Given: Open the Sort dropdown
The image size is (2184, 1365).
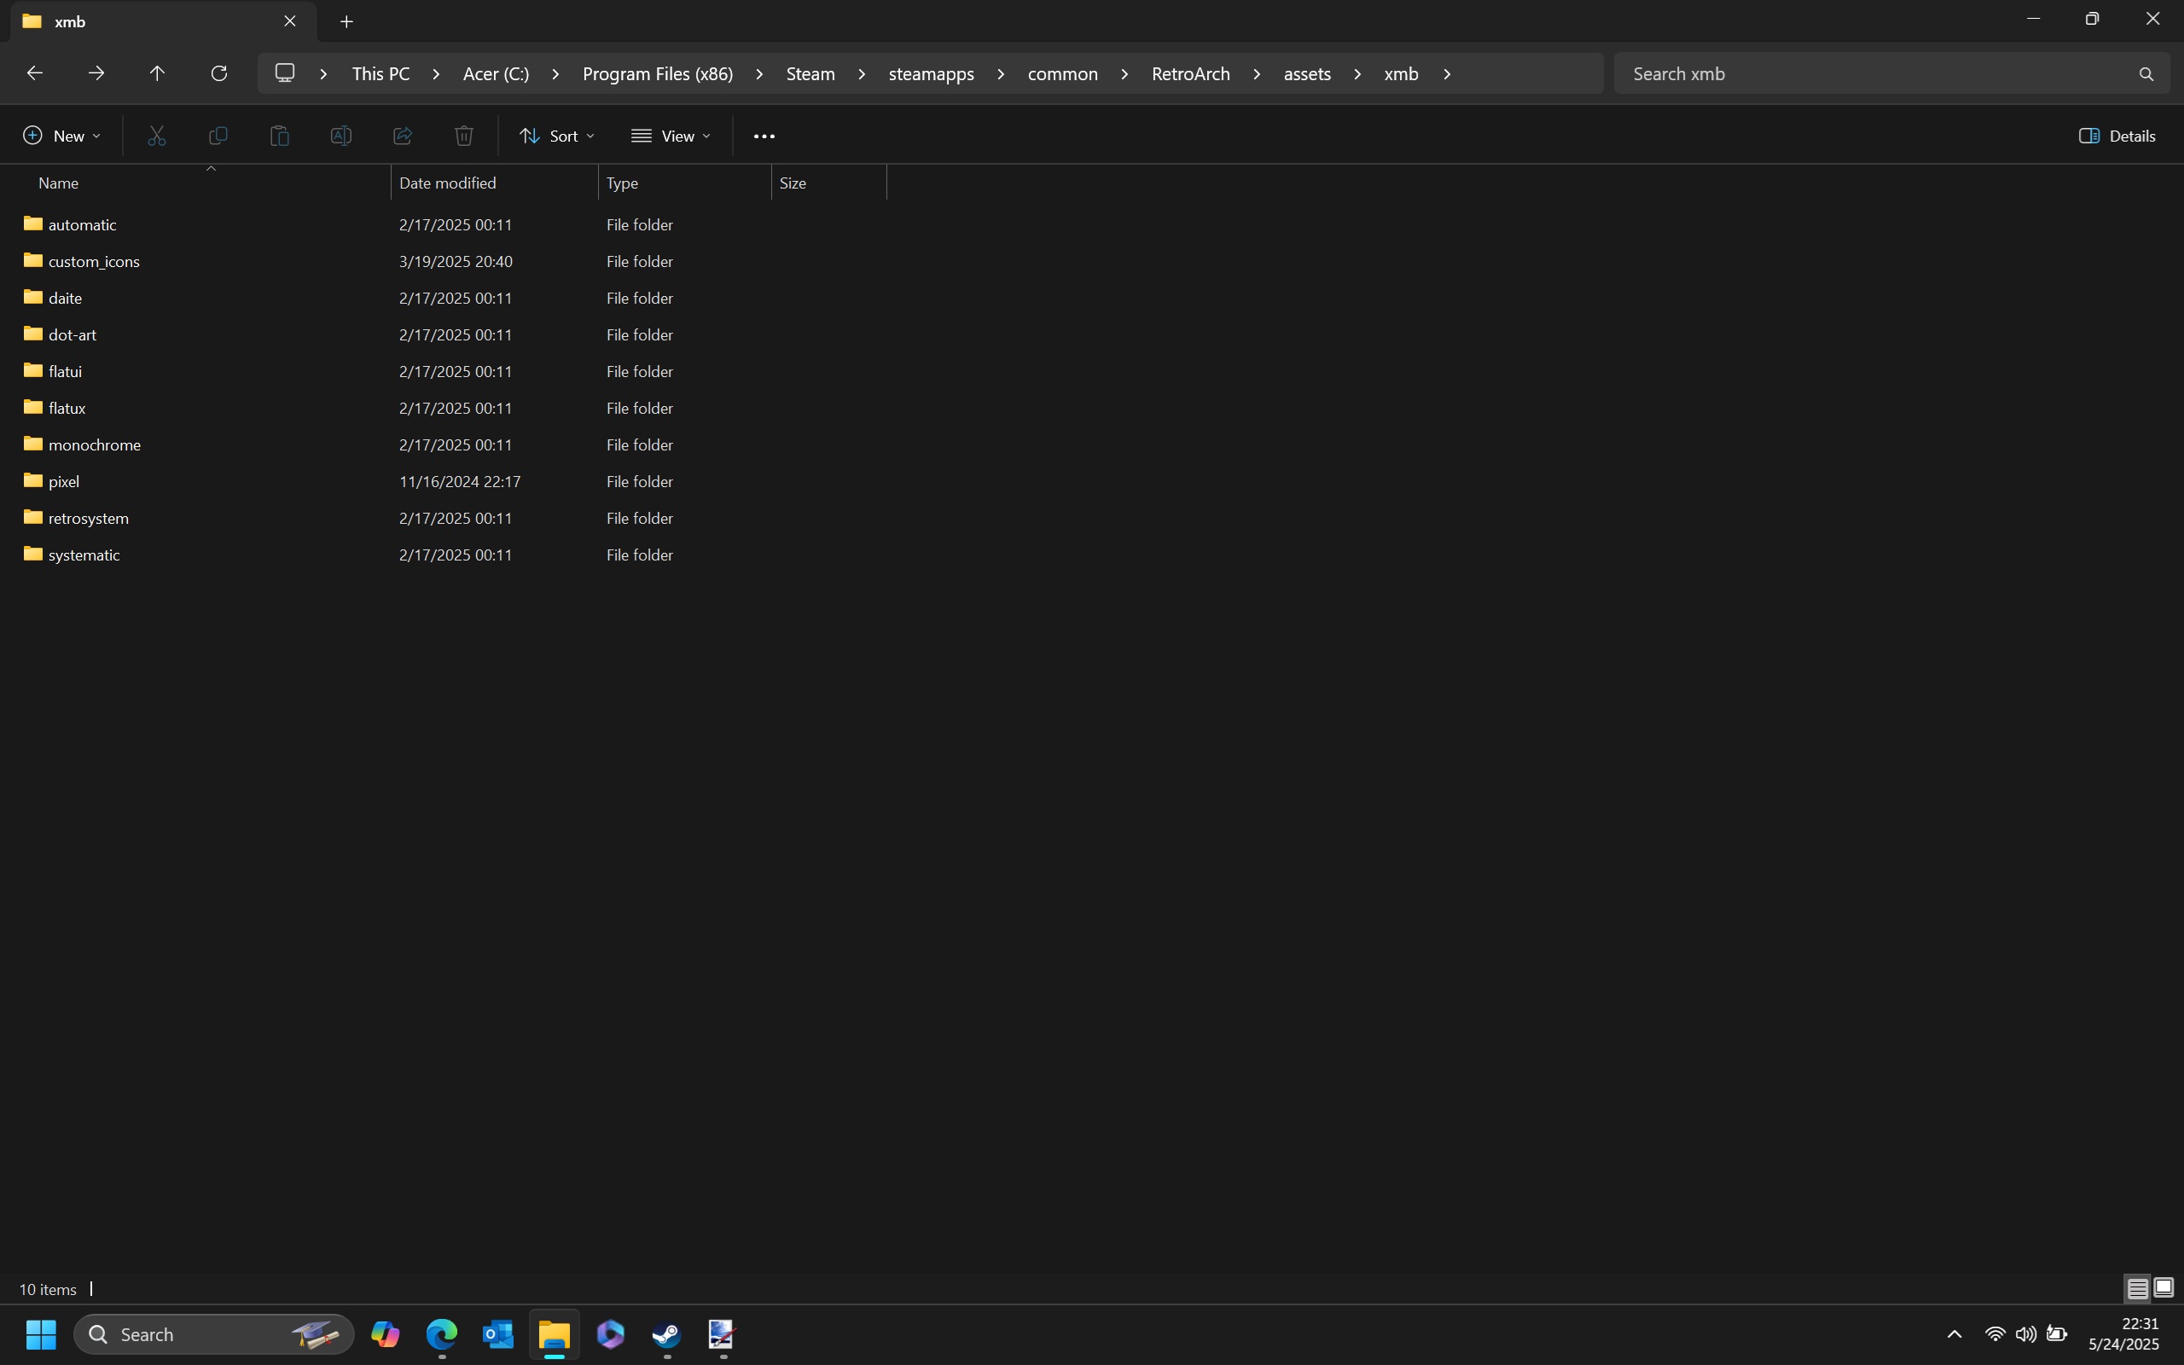Looking at the screenshot, I should click(x=557, y=136).
